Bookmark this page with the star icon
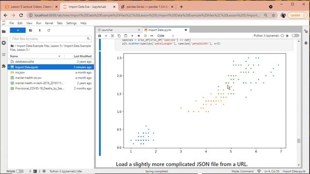 click(273, 15)
